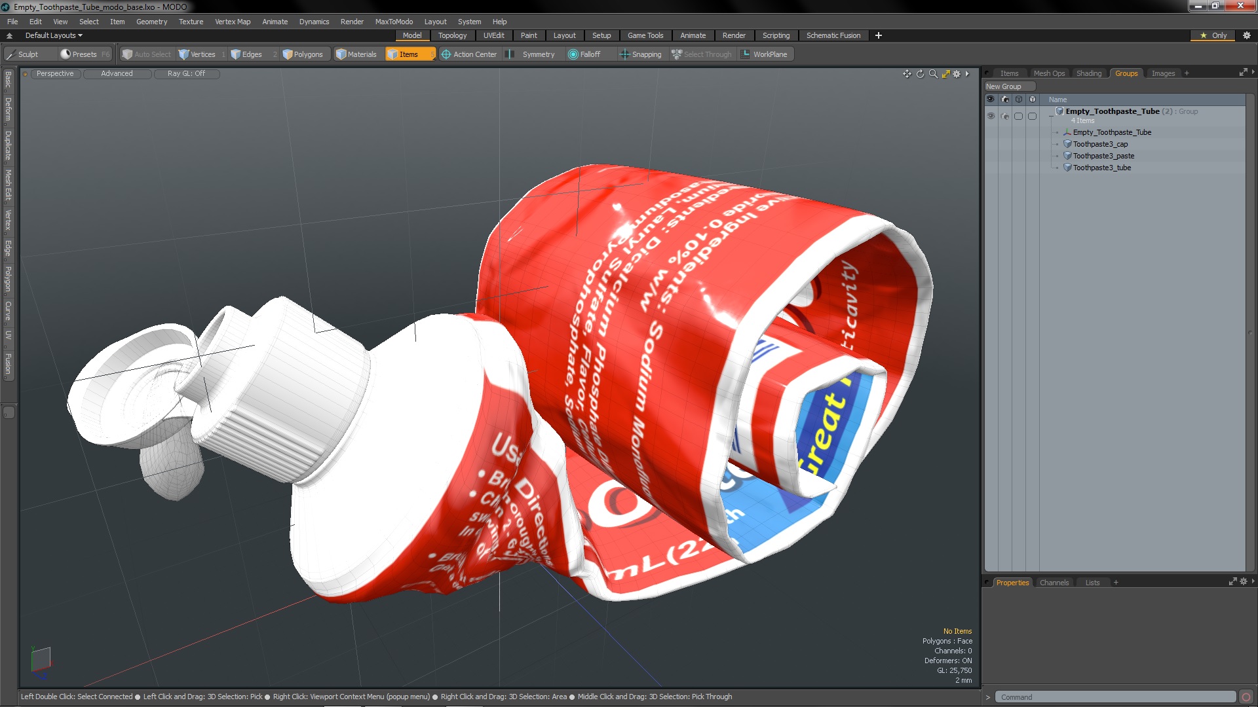
Task: Switch to the UVEdit layout tab
Action: 493,35
